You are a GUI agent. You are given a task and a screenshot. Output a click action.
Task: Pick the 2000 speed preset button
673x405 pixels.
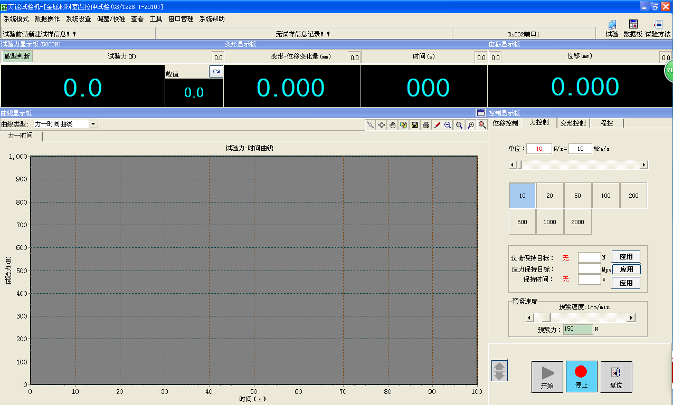577,222
